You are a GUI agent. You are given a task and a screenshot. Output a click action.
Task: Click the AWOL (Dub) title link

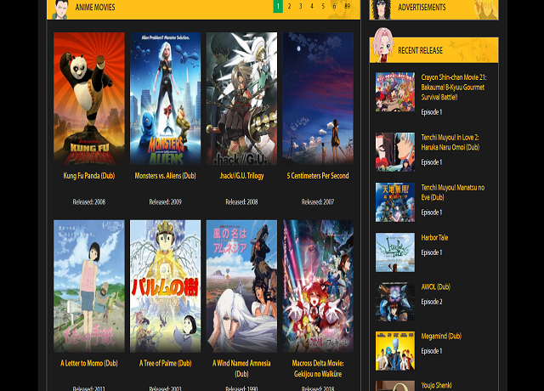point(436,287)
